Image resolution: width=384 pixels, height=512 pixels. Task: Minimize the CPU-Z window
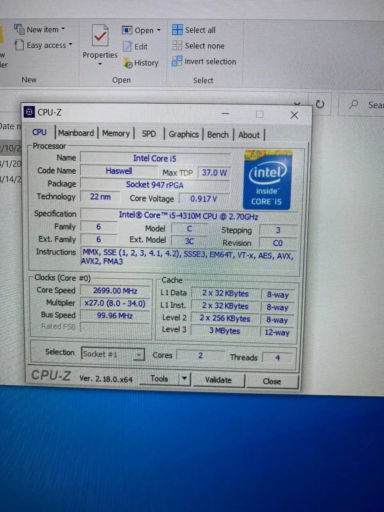click(226, 114)
